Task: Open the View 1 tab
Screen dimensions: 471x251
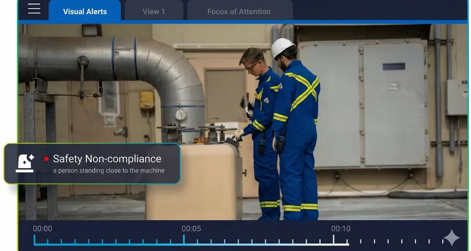Action: click(153, 11)
